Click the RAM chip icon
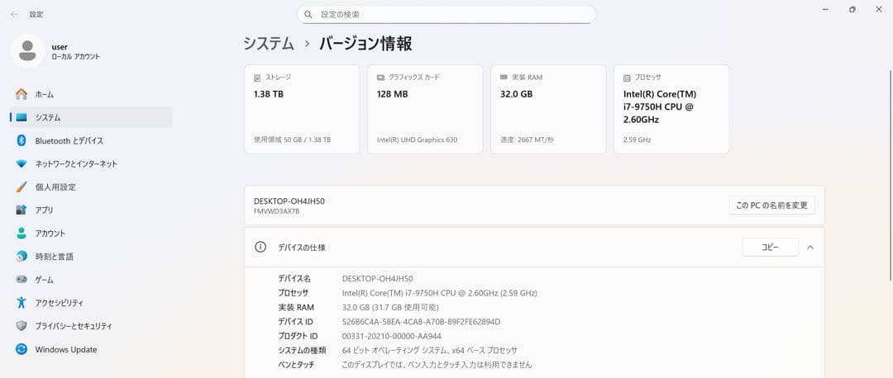 tap(504, 78)
